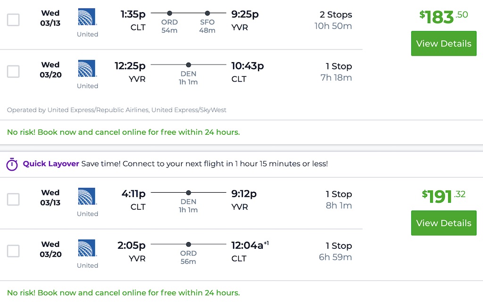Click United logo on 1:35p CLT flight
The width and height of the screenshot is (483, 303).
tap(87, 17)
